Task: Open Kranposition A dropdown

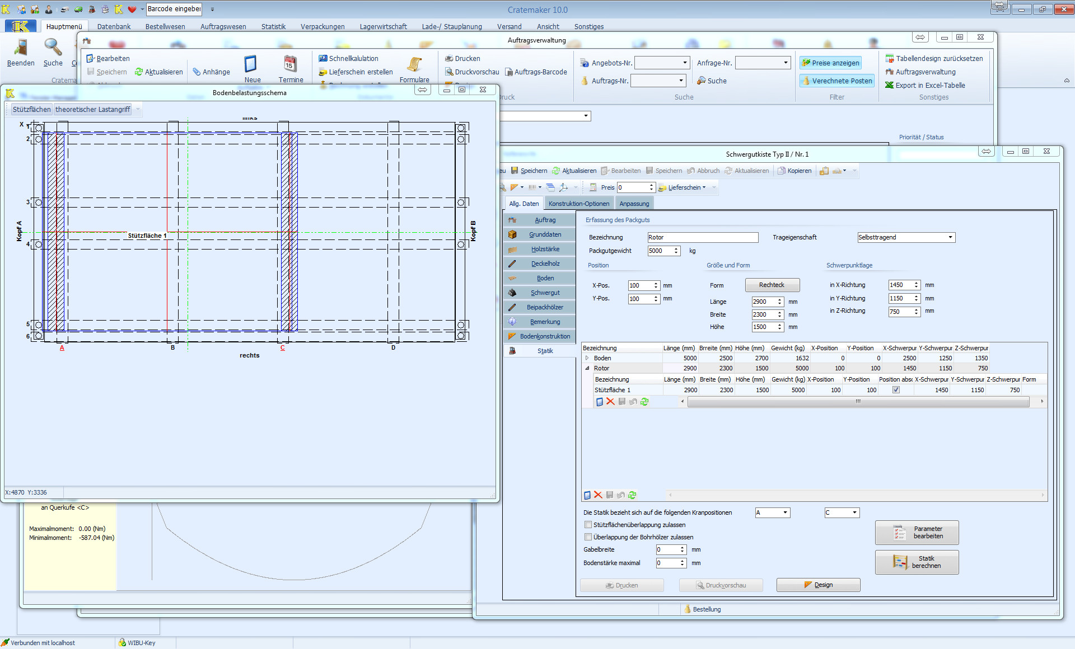Action: pyautogui.click(x=785, y=512)
